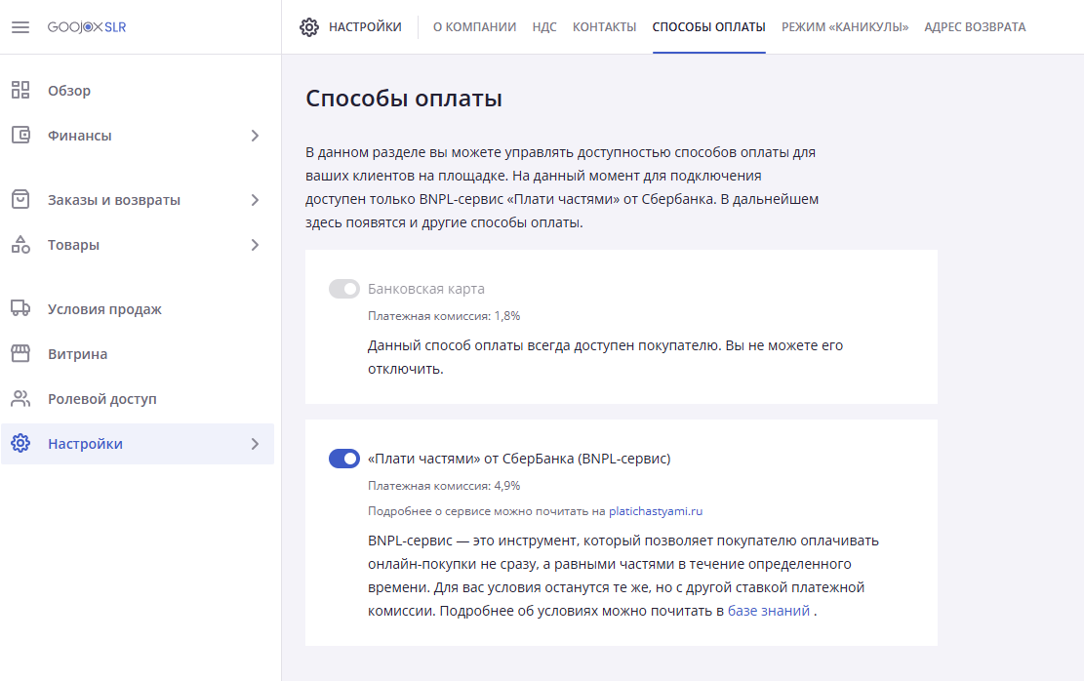This screenshot has width=1084, height=681.
Task: Click the GOOJOX SLR logo
Action: click(87, 27)
